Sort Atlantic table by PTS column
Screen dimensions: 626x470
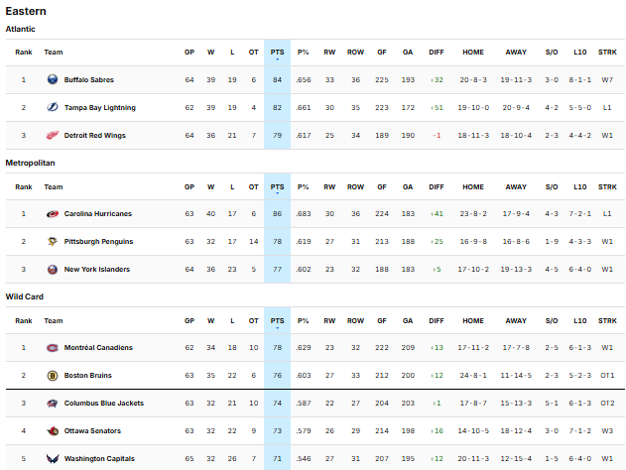click(277, 53)
